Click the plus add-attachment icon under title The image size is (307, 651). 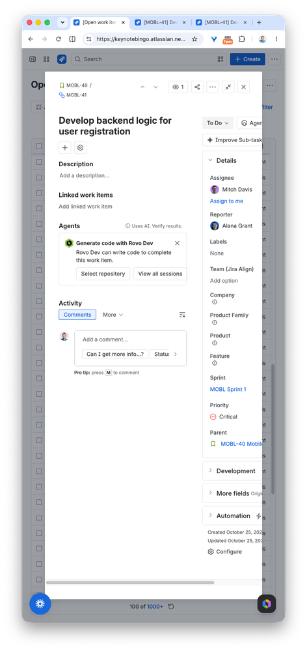coord(64,147)
